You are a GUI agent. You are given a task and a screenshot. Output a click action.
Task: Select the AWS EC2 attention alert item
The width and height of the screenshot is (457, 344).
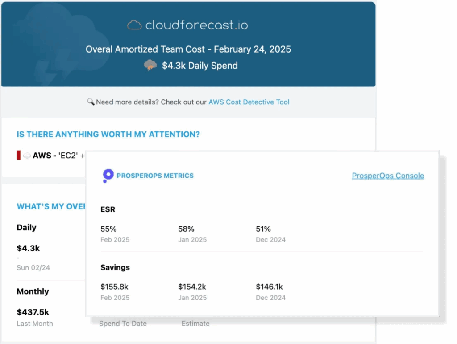(x=51, y=156)
